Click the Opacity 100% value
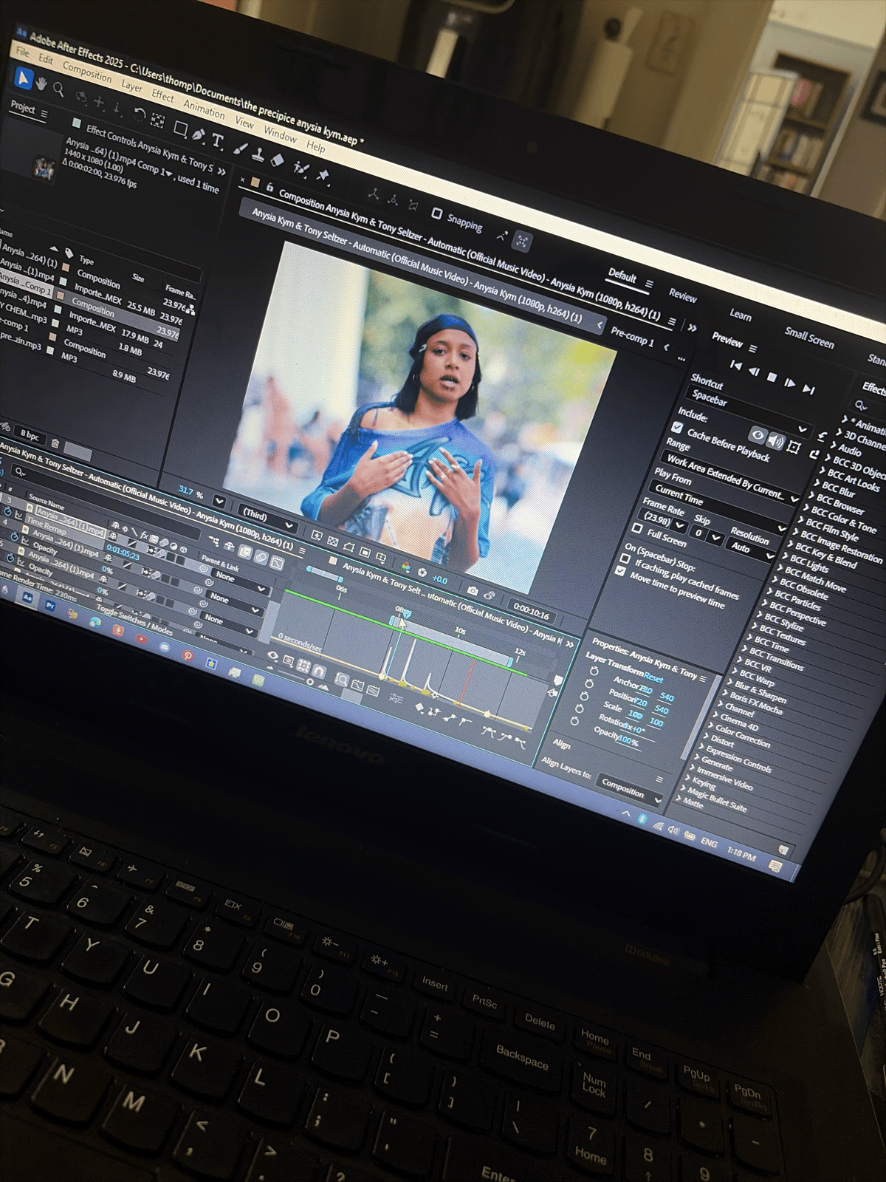Image resolution: width=886 pixels, height=1182 pixels. coord(628,739)
